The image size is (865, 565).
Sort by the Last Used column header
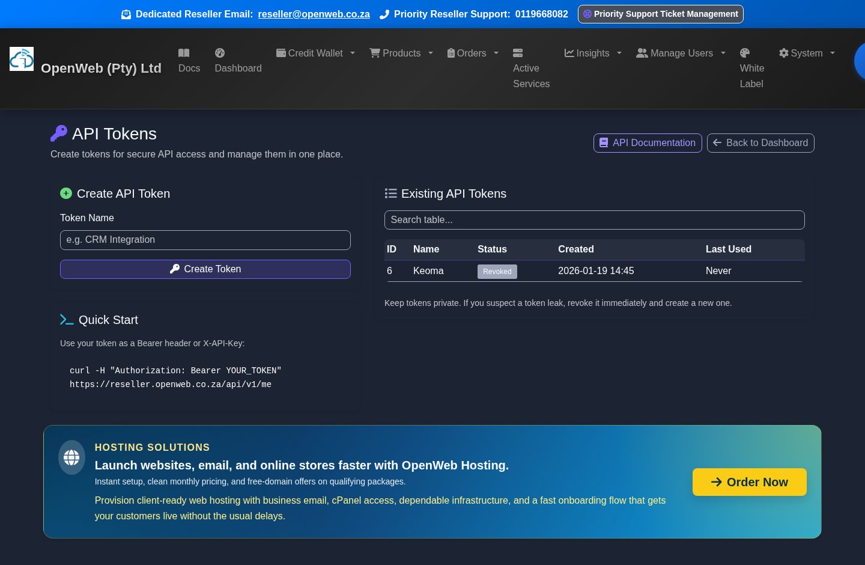point(729,249)
